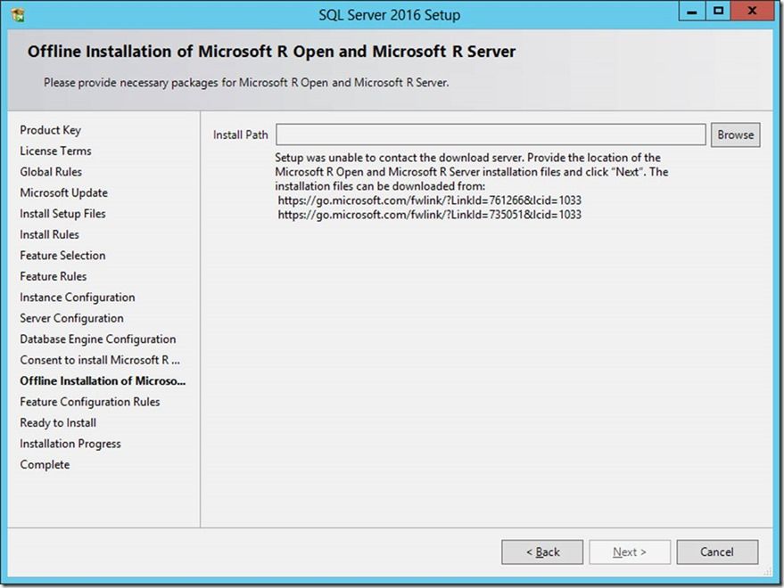This screenshot has width=784, height=588.
Task: Click the Browse button
Action: tap(736, 135)
